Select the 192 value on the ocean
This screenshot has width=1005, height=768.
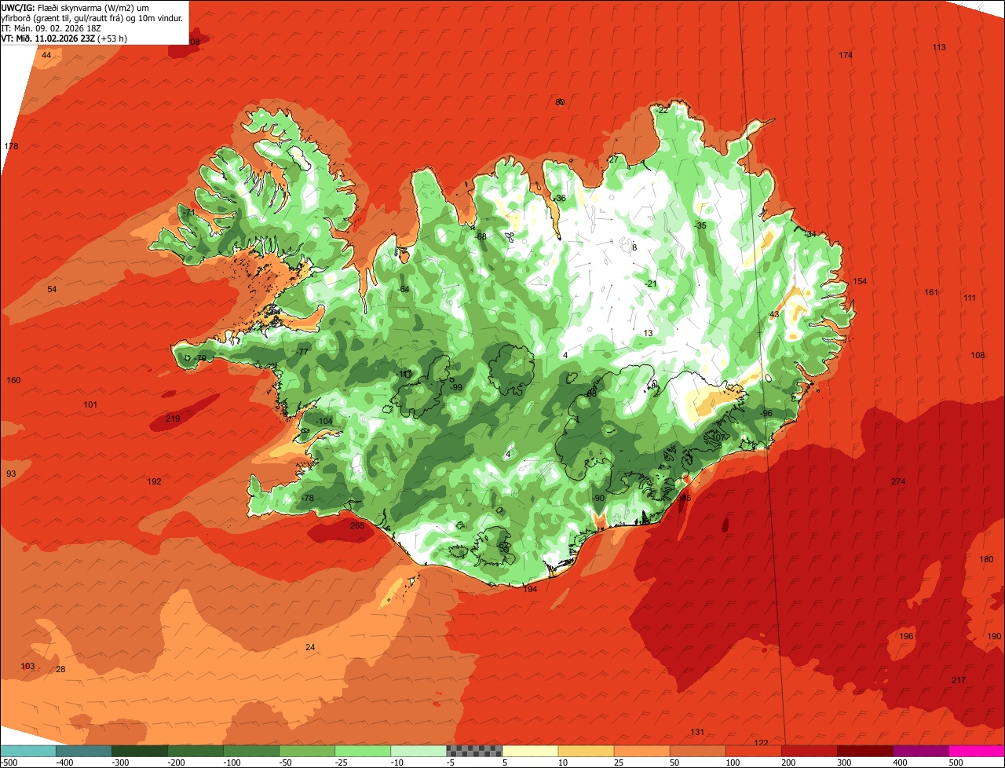click(x=154, y=481)
